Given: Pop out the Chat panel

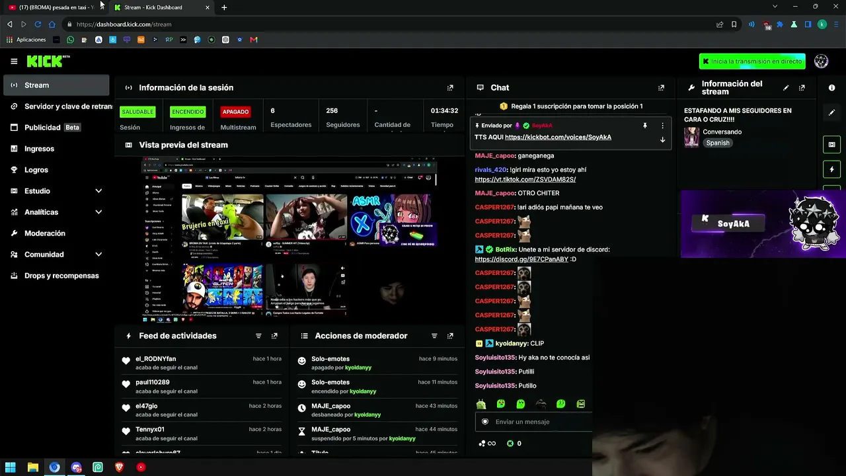Looking at the screenshot, I should (x=661, y=87).
